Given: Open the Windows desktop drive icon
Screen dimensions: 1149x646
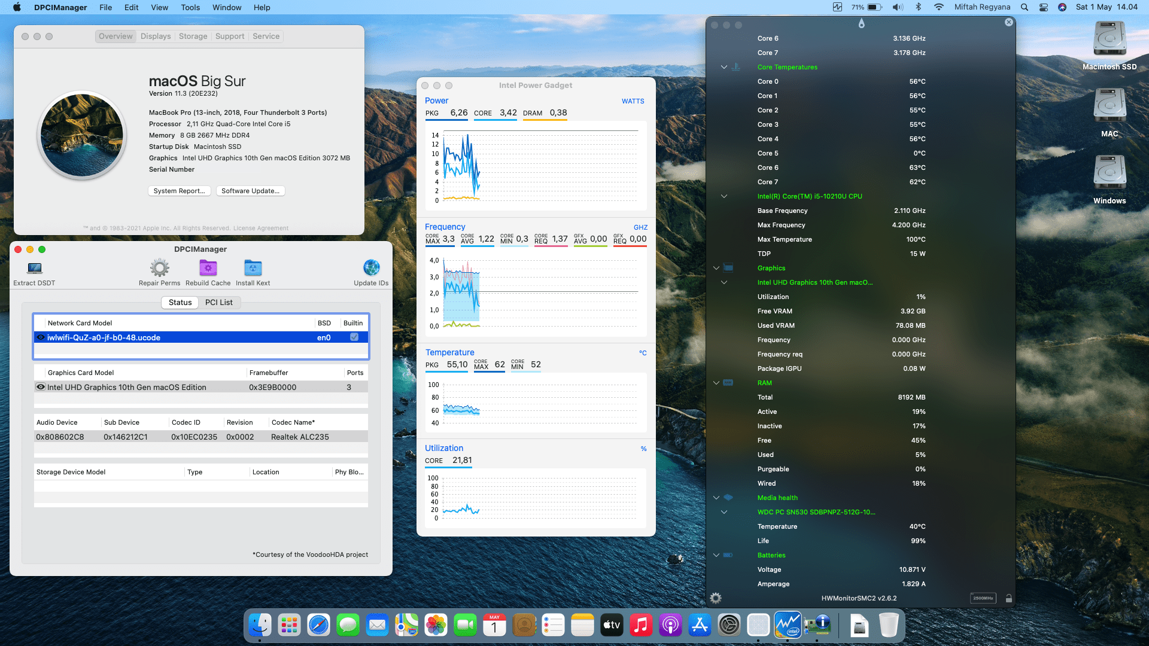Looking at the screenshot, I should pos(1110,173).
